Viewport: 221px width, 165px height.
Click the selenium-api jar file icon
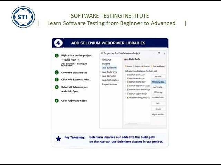pos(128,78)
